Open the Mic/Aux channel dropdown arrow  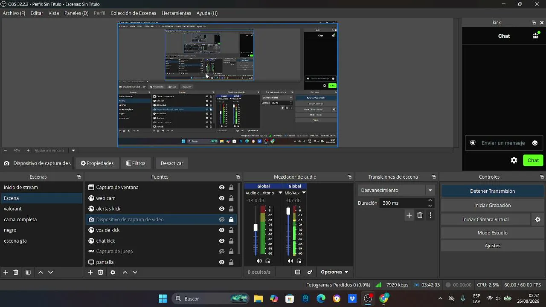pos(304,193)
